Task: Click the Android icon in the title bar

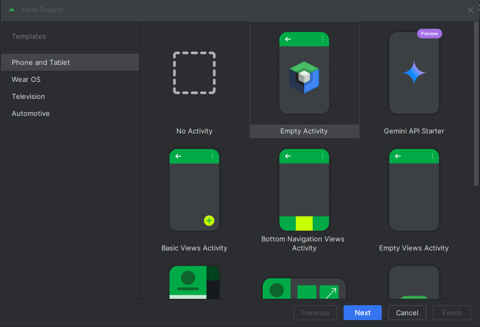Action: (x=12, y=10)
